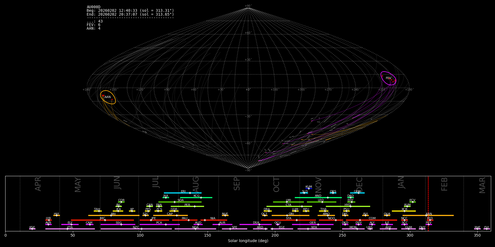Click the red FED shower bar
The image size is (495, 247).
pyautogui.click(x=430, y=220)
